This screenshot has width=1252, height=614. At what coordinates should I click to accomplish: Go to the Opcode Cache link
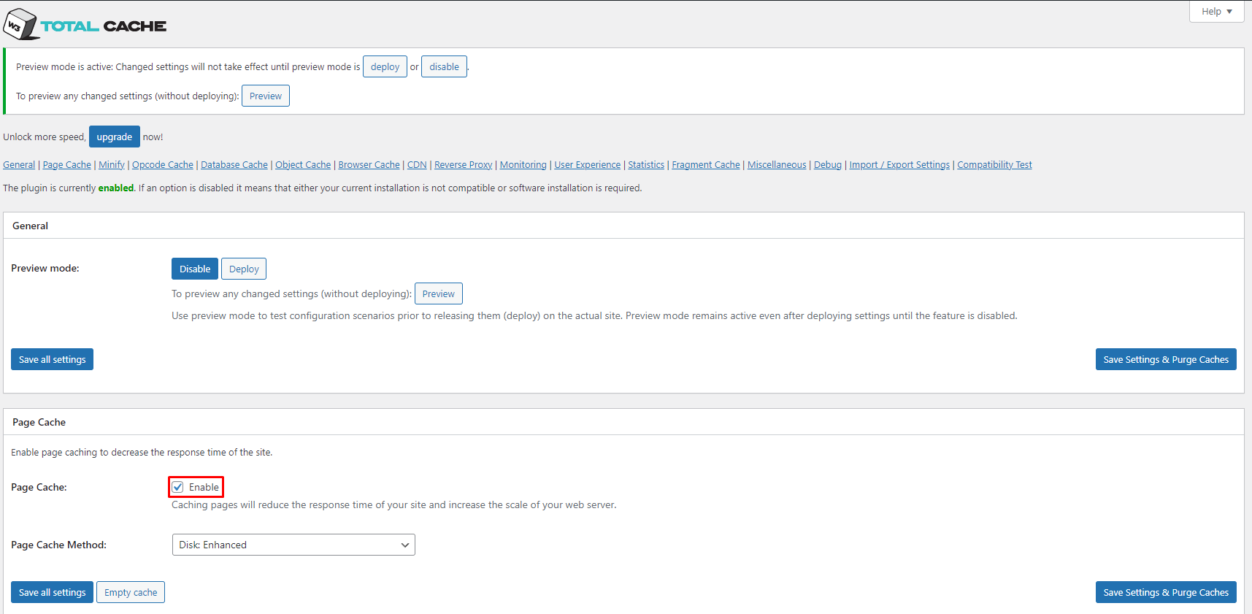[x=163, y=165]
